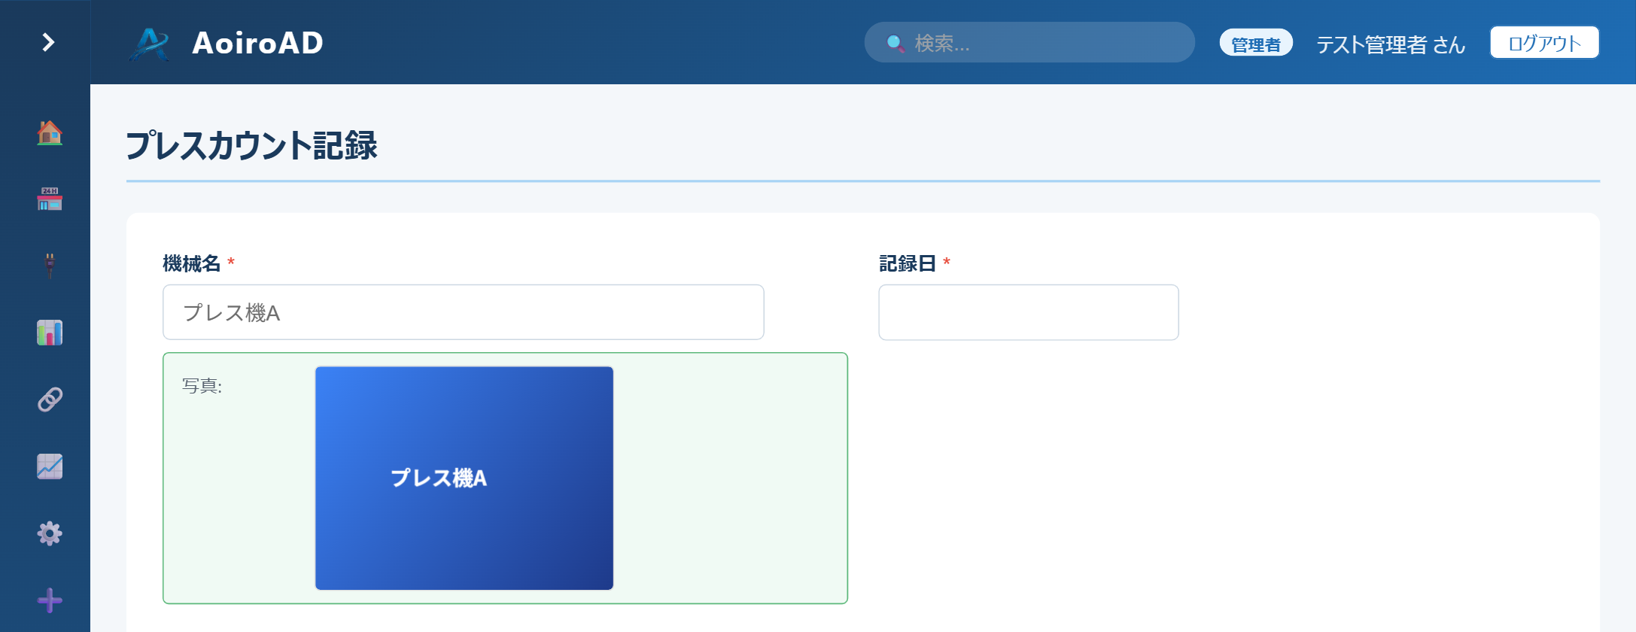This screenshot has width=1636, height=632.
Task: Select the power plug icon in sidebar
Action: [50, 266]
